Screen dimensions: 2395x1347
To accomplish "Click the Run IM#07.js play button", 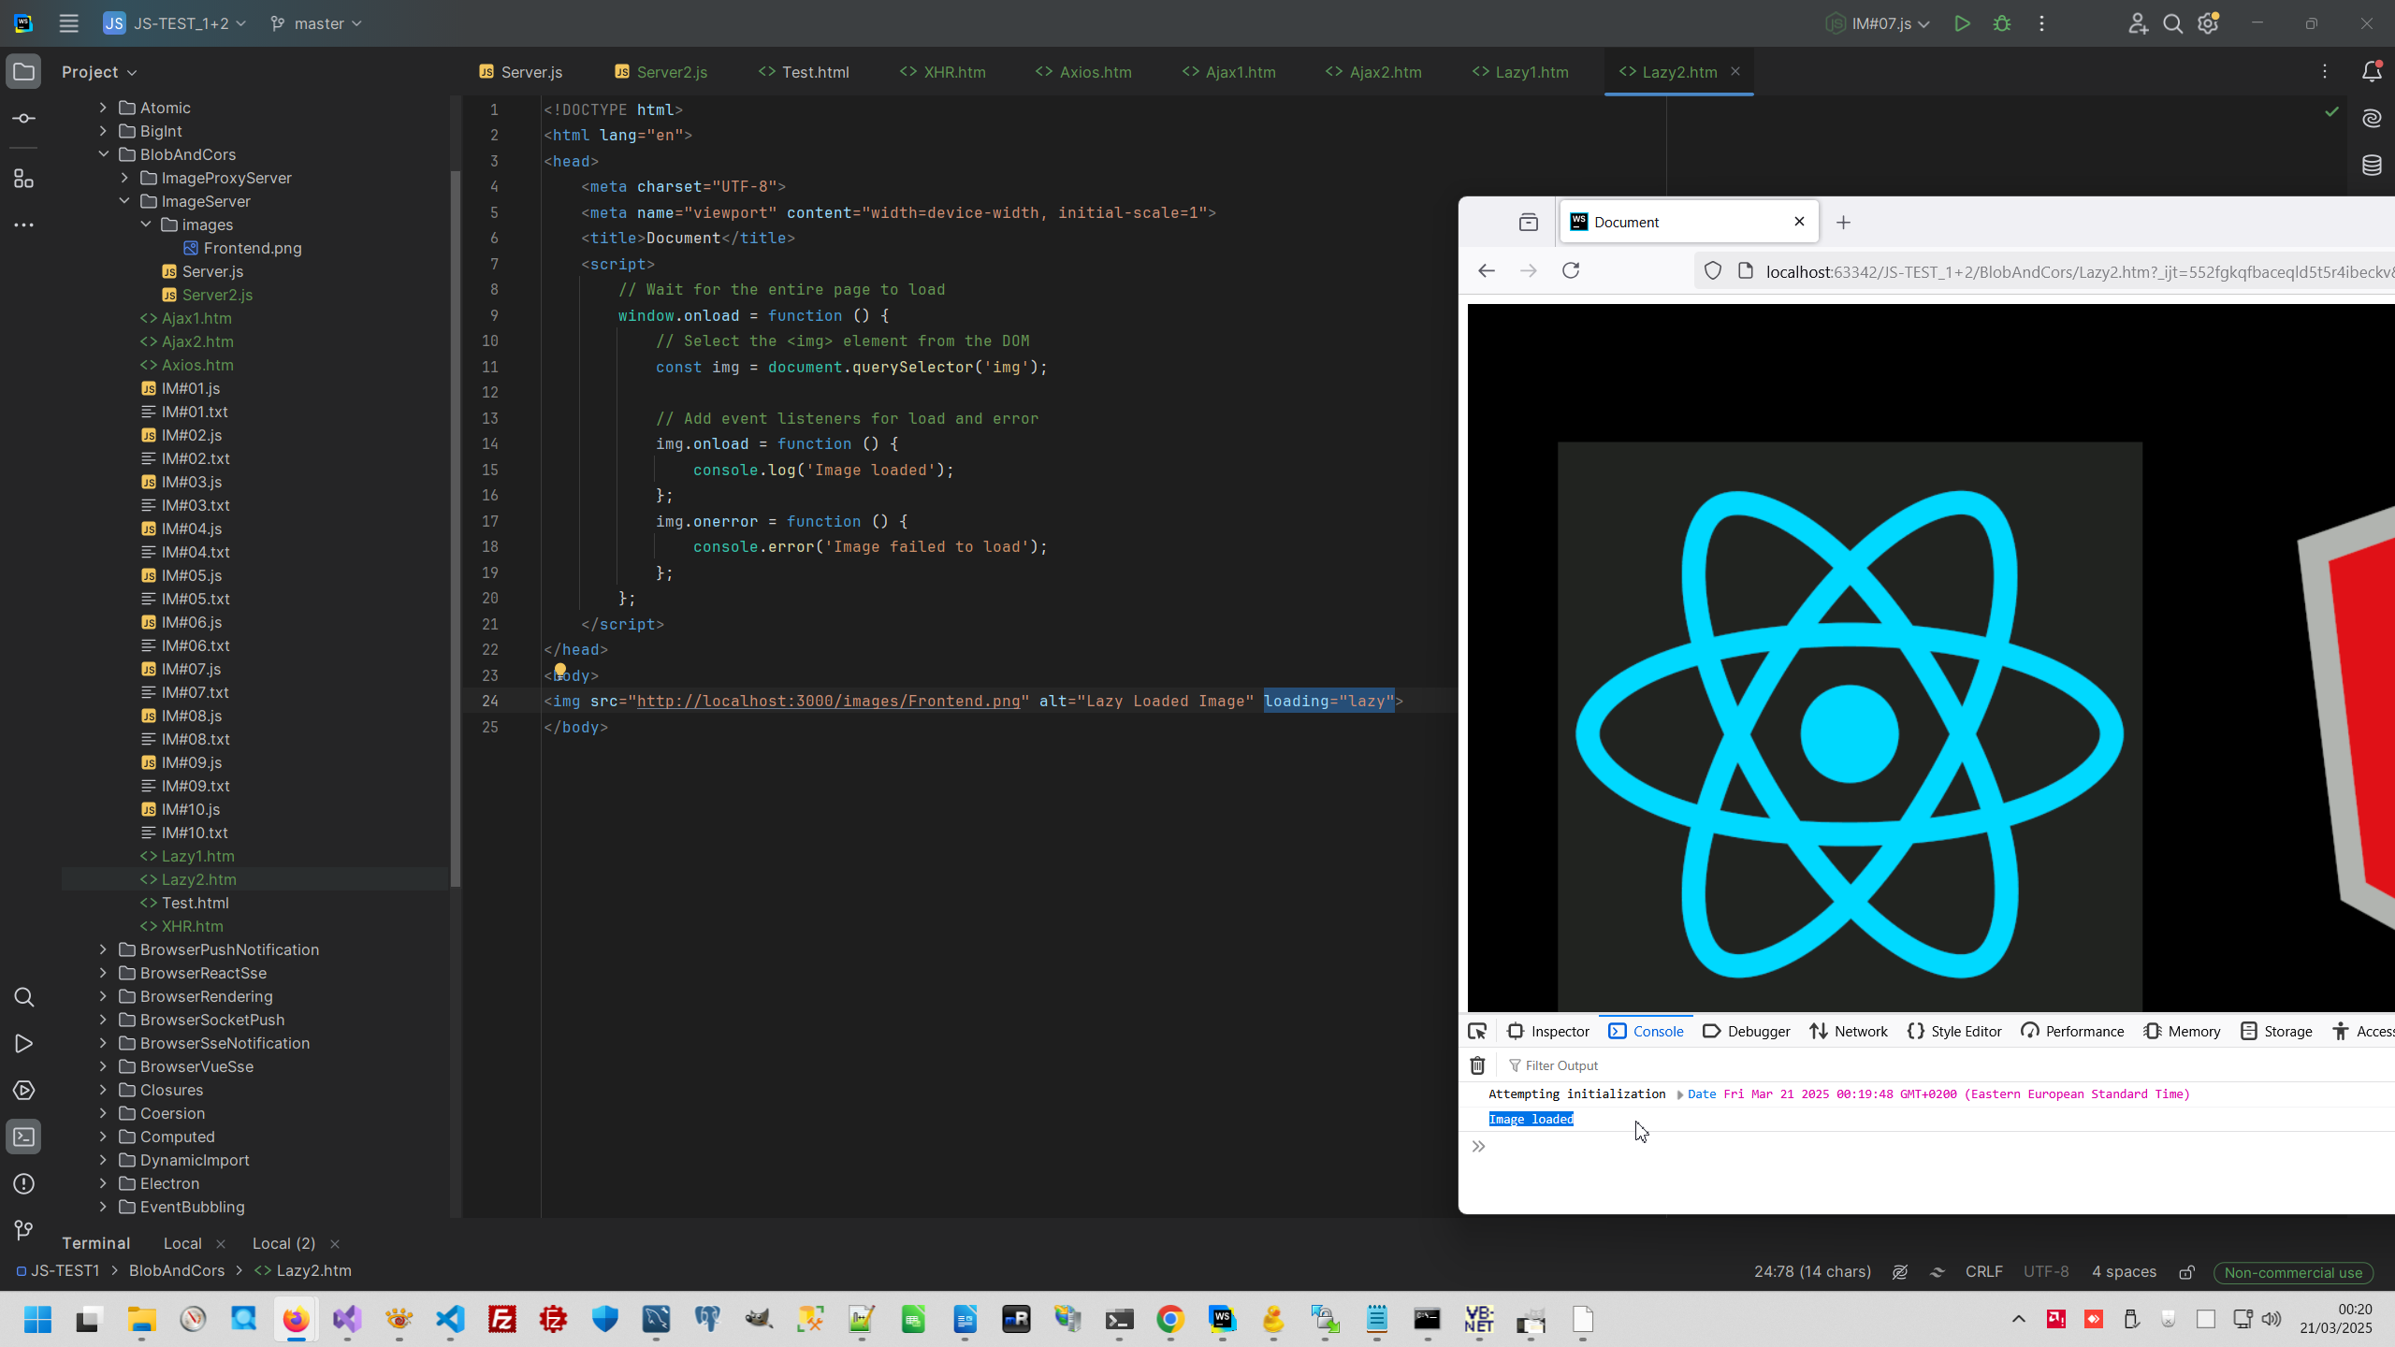I will coord(1962,23).
